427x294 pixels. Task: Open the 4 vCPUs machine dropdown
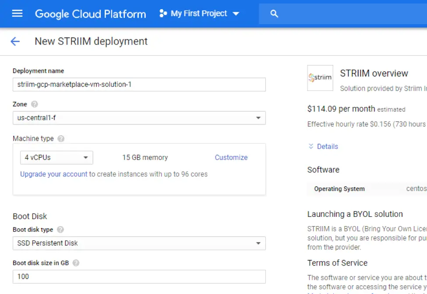[x=56, y=157]
